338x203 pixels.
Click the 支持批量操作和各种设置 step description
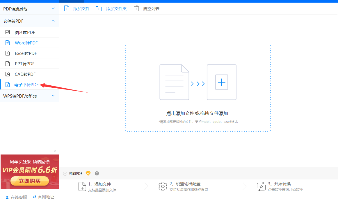pos(189,190)
